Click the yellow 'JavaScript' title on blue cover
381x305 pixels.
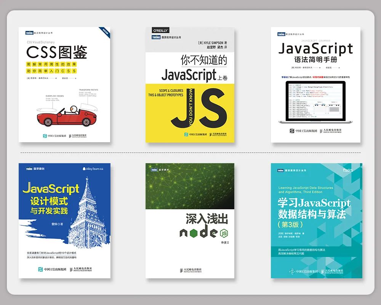tap(51, 188)
